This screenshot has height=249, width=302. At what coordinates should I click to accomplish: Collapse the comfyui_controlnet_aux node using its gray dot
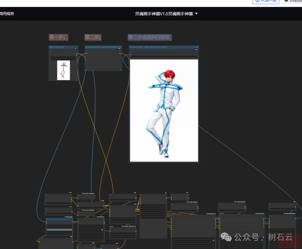(x=110, y=229)
